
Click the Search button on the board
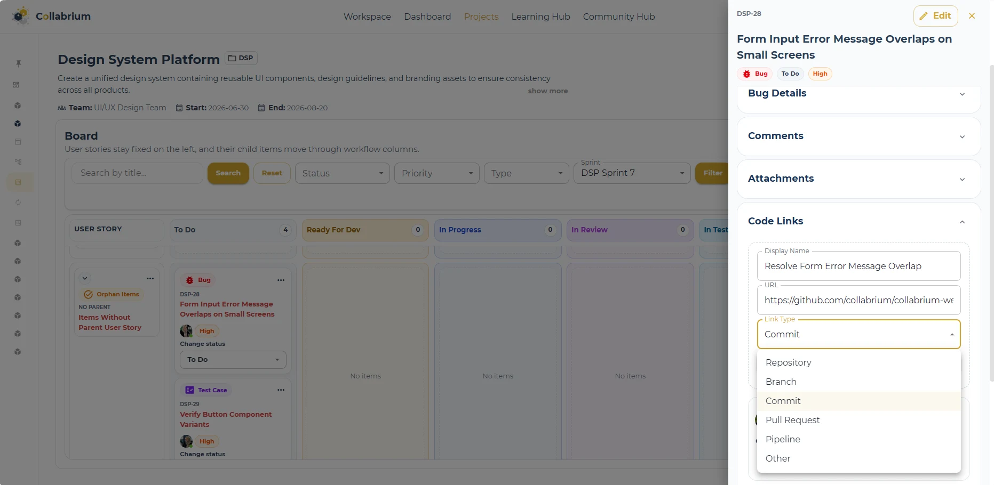click(x=228, y=173)
